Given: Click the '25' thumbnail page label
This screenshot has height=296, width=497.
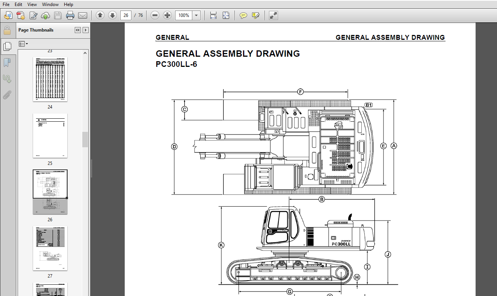Looking at the screenshot, I should (x=50, y=163).
